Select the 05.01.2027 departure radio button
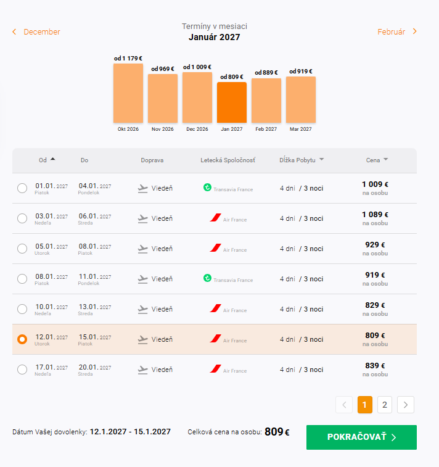Screen dimensions: 439x467 [22, 249]
